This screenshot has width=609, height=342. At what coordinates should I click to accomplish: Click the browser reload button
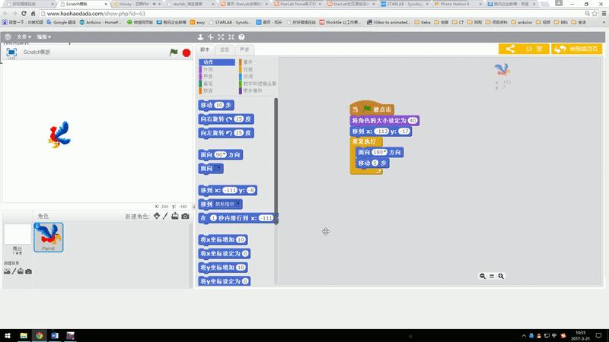coord(24,14)
